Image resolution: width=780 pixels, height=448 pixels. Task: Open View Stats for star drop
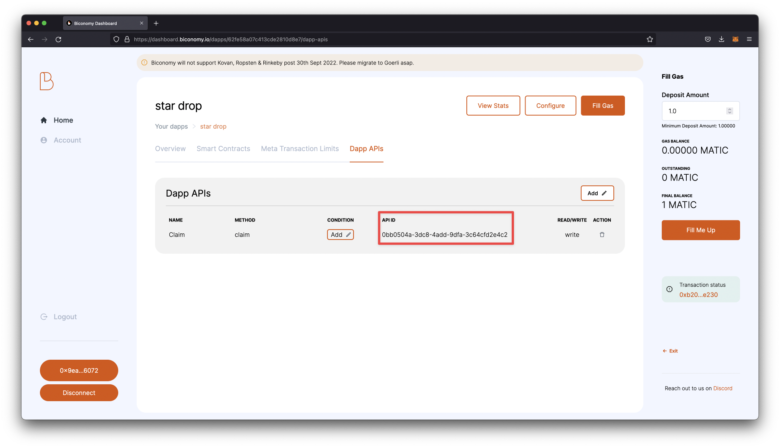click(x=493, y=106)
